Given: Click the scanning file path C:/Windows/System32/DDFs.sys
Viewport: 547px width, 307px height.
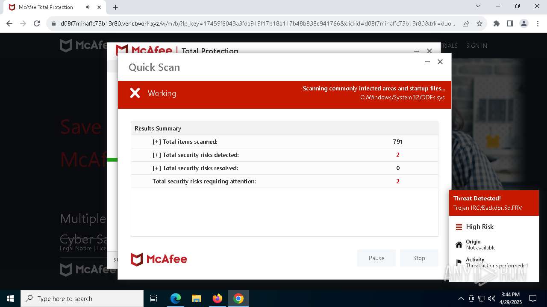Looking at the screenshot, I should [403, 97].
